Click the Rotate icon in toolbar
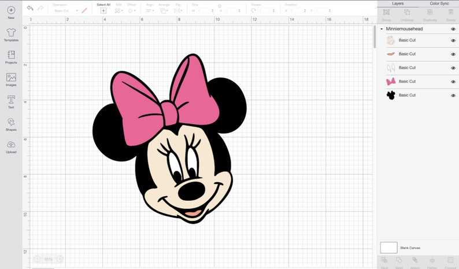Viewport: 459px width, 269px height. coord(254,10)
